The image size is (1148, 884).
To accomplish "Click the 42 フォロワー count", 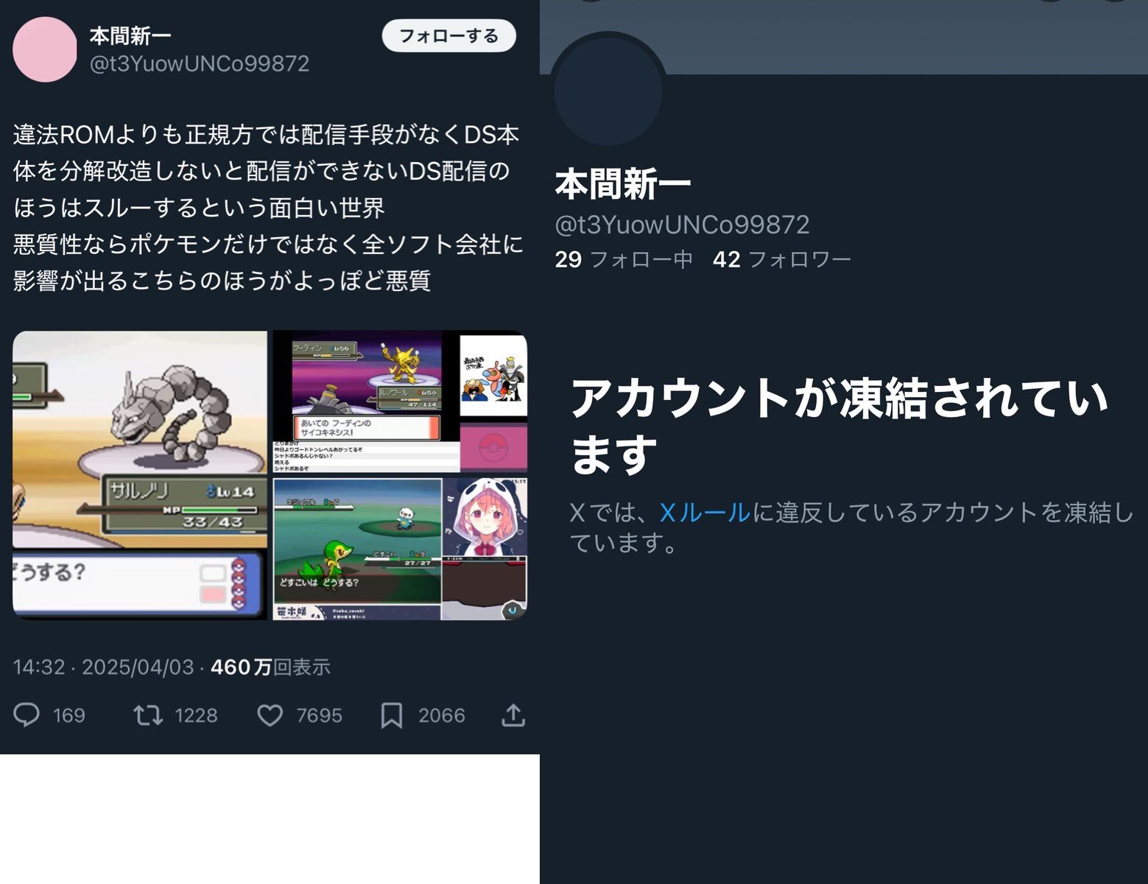I will 782,259.
